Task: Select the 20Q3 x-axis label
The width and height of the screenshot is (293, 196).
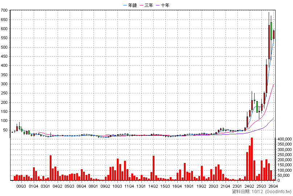Action: point(213,186)
